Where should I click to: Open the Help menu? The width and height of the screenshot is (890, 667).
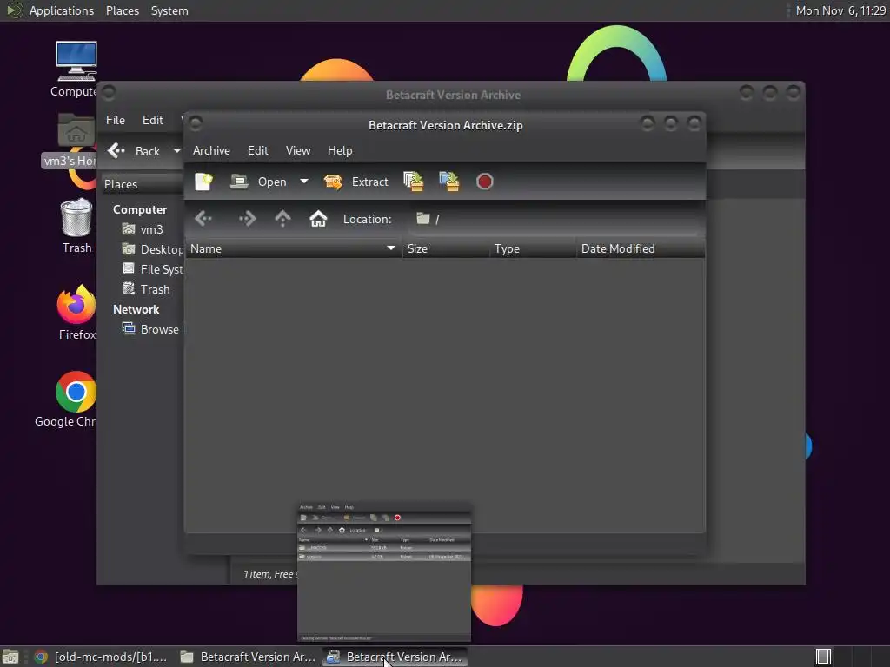point(340,150)
